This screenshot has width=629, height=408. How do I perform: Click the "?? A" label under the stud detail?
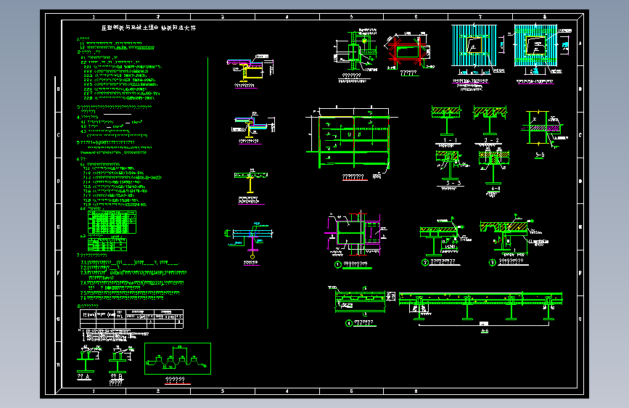click(83, 377)
